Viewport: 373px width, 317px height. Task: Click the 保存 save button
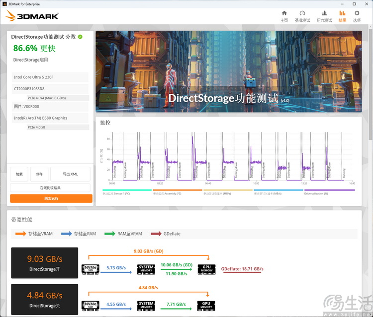point(39,174)
